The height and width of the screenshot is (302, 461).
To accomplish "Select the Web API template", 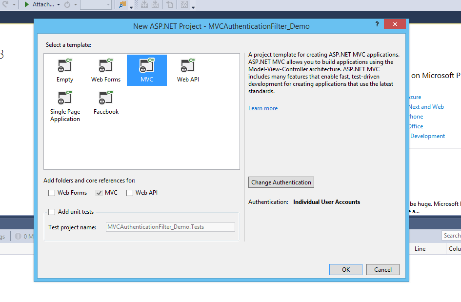I will 188,70.
